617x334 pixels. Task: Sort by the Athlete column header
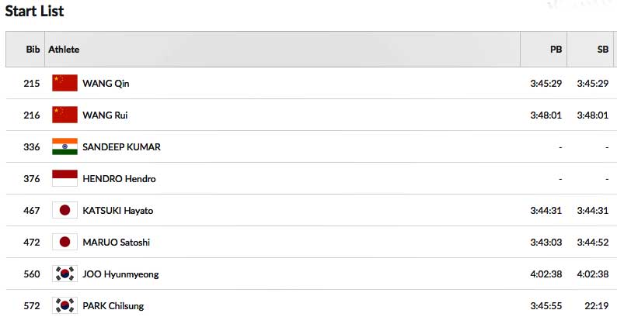click(x=64, y=49)
